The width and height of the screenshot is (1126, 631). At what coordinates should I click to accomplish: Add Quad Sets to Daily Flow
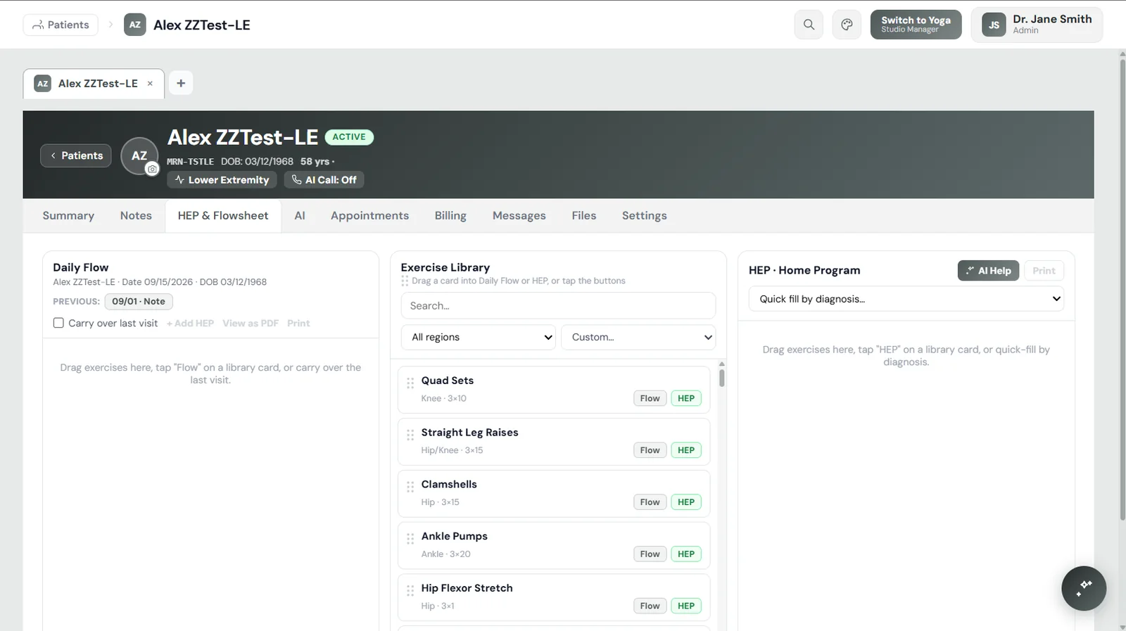650,398
